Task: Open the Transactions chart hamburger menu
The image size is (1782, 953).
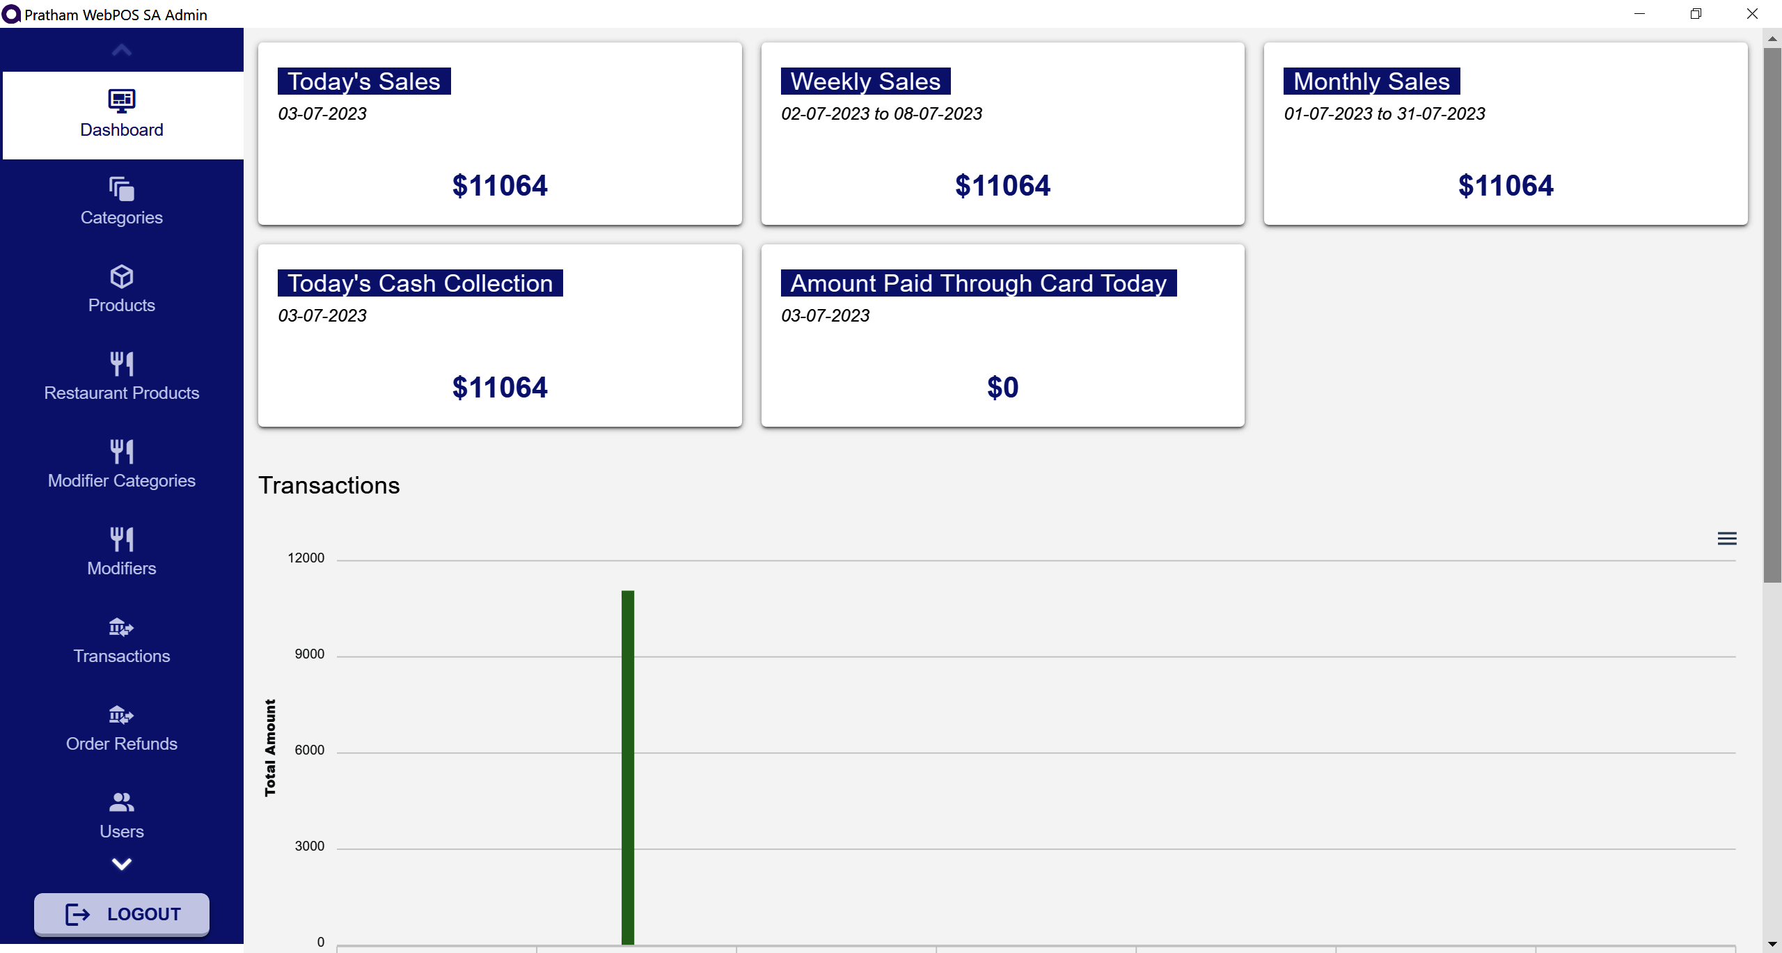Action: pyautogui.click(x=1726, y=537)
